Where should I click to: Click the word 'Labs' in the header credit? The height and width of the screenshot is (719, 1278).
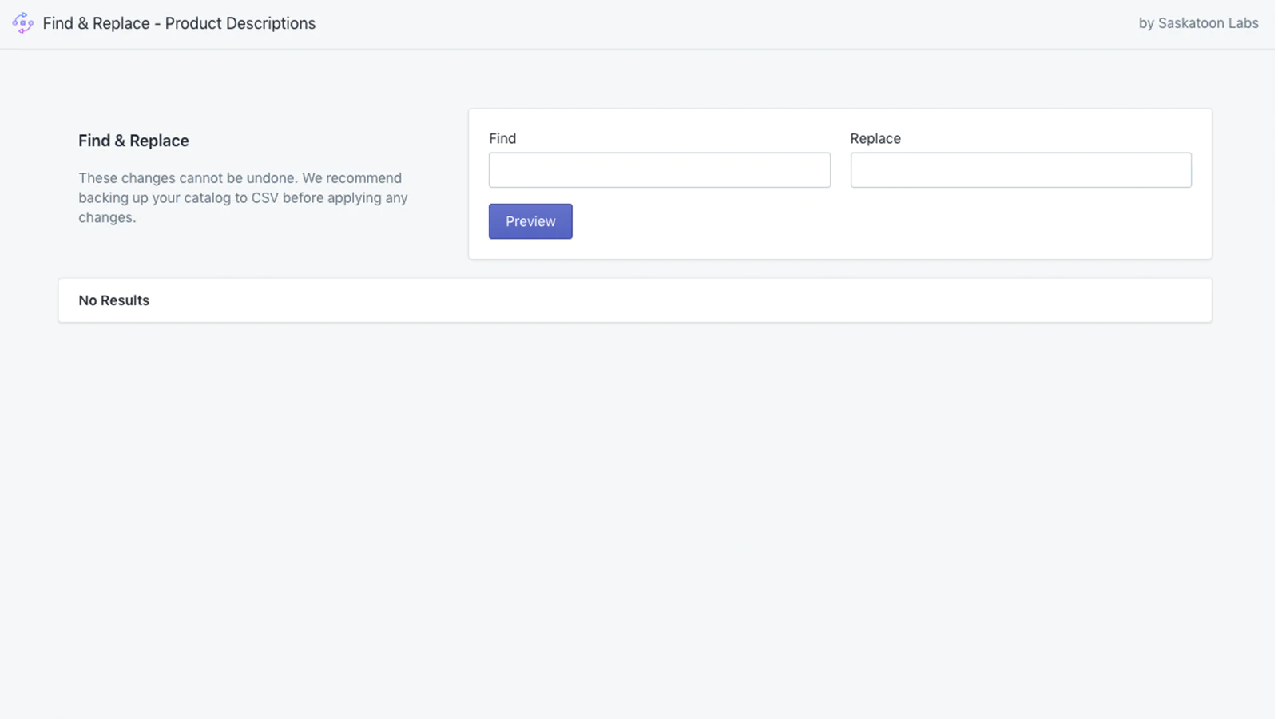point(1243,23)
